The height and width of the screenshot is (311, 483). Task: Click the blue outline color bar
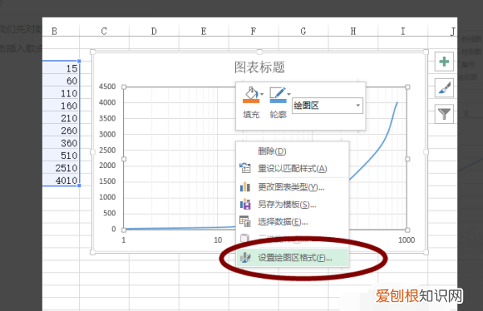tap(278, 100)
